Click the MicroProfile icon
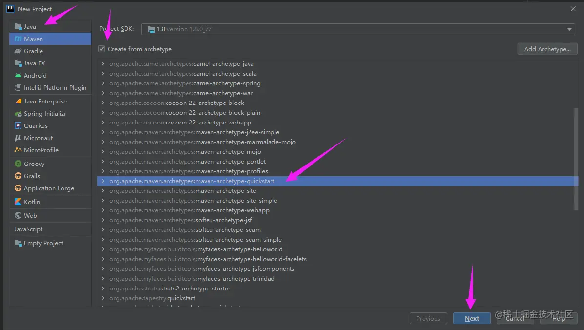The image size is (584, 330). point(18,150)
